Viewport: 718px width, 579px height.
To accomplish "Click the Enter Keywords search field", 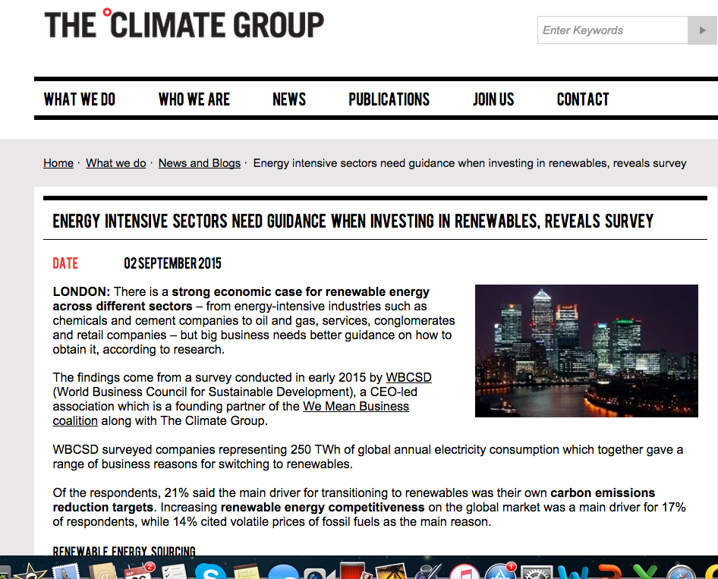I will click(613, 31).
